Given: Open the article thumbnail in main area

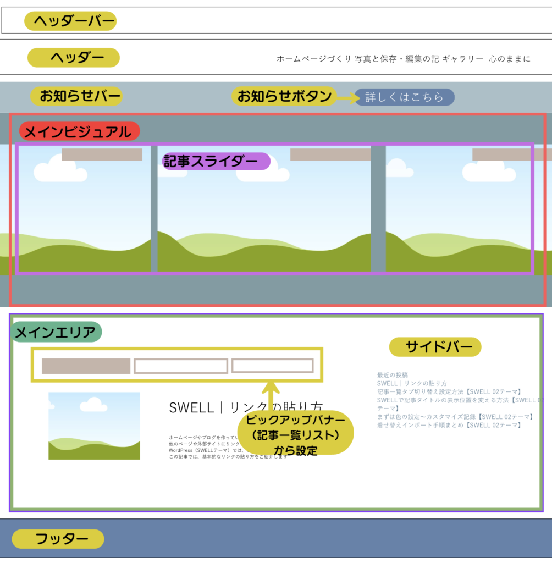Looking at the screenshot, I should (x=94, y=426).
